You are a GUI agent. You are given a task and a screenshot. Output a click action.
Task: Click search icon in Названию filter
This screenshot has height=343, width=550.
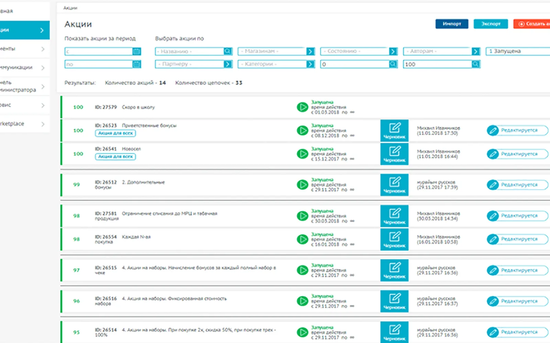tap(228, 51)
